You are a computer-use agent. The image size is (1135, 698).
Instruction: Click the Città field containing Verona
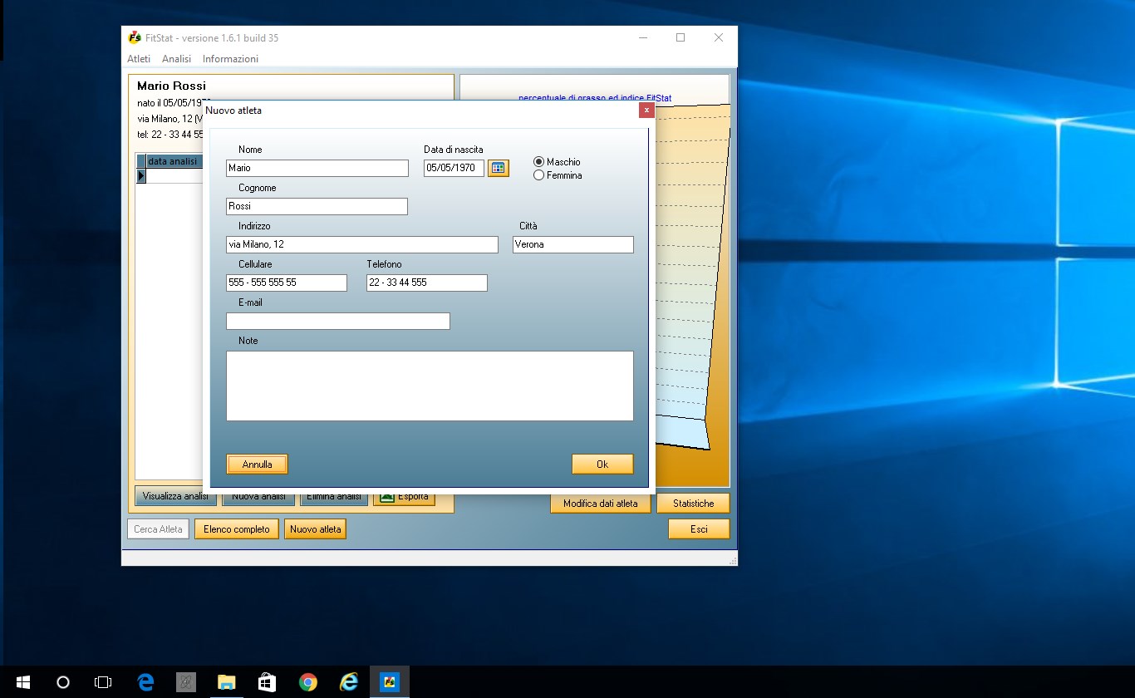coord(572,245)
